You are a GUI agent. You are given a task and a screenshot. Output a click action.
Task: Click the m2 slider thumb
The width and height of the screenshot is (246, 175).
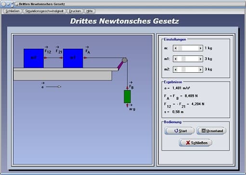point(183,69)
